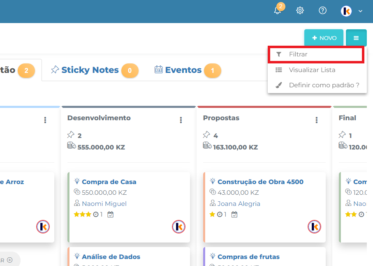
Task: Click calendar-check icon on Construção de Obra
Action: [x=234, y=215]
